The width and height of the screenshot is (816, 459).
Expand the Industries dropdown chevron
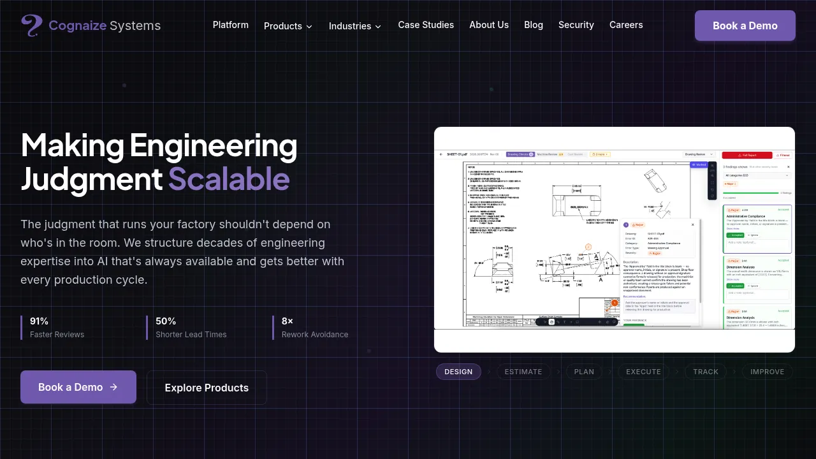pos(378,27)
